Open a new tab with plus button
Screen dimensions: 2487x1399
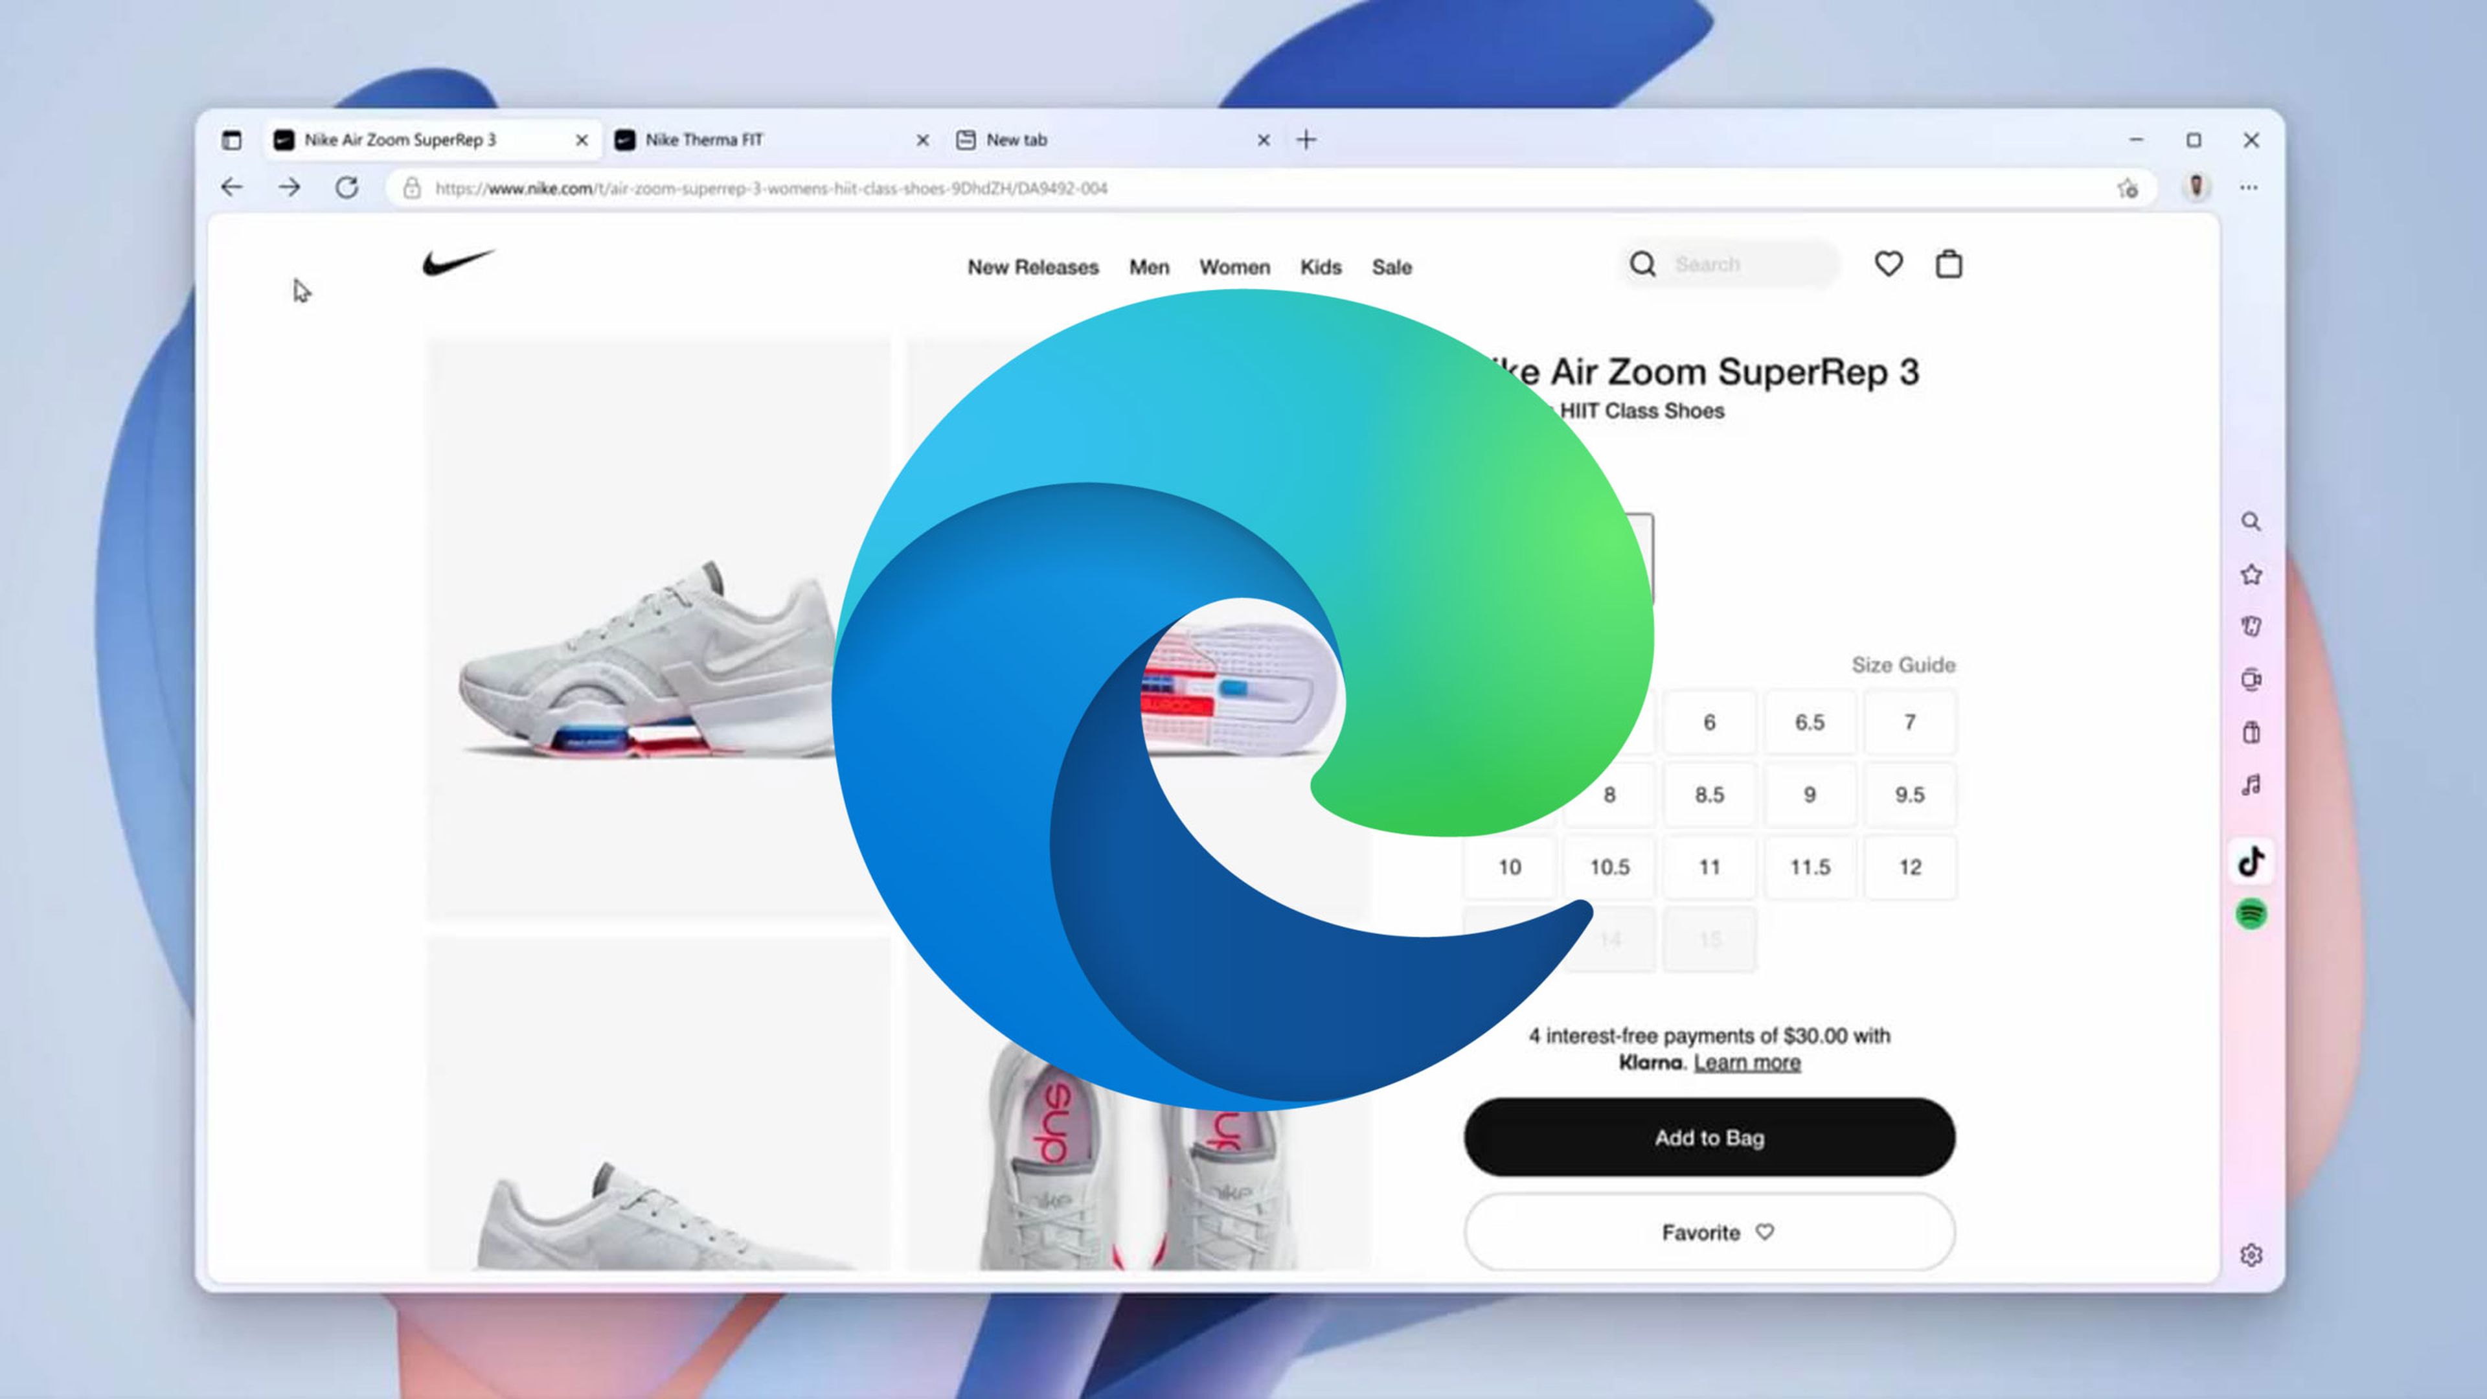point(1306,140)
